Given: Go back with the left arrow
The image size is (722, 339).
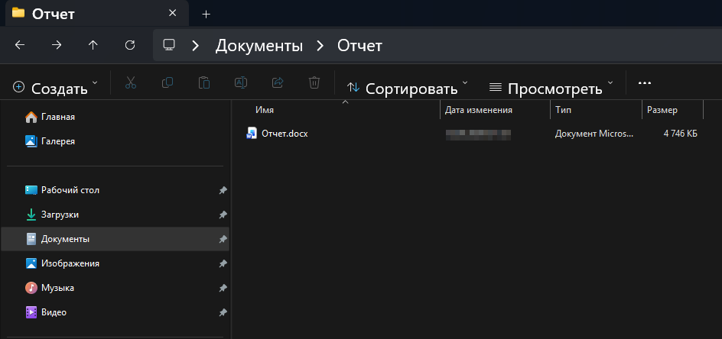Looking at the screenshot, I should [x=20, y=45].
